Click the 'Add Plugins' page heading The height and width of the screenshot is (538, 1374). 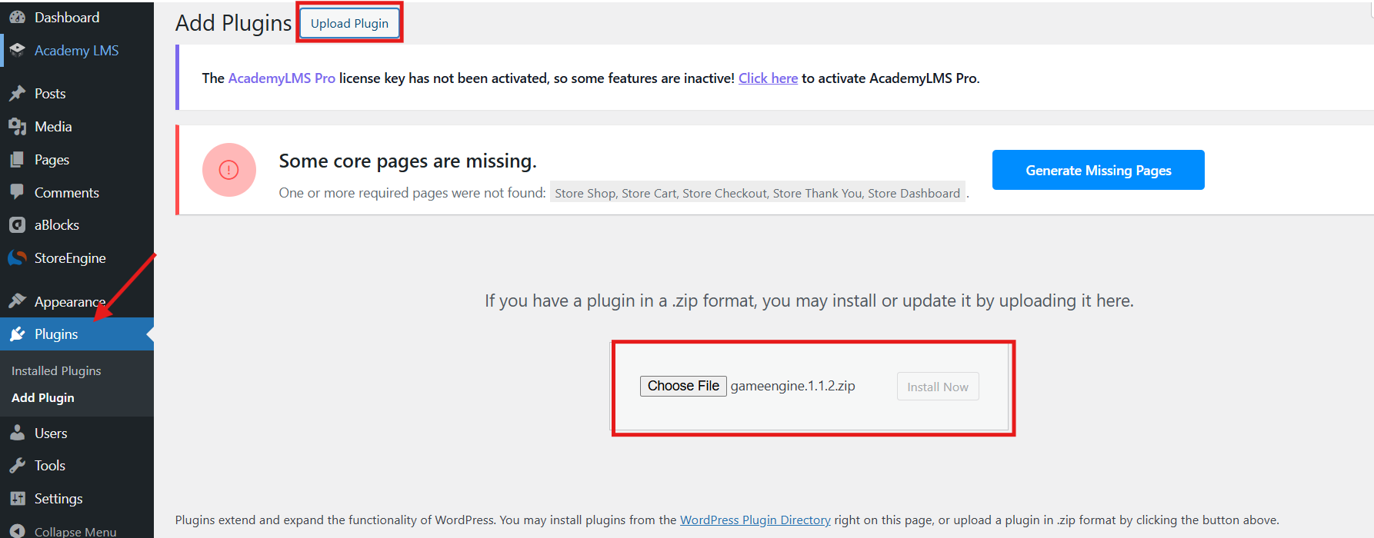(234, 23)
